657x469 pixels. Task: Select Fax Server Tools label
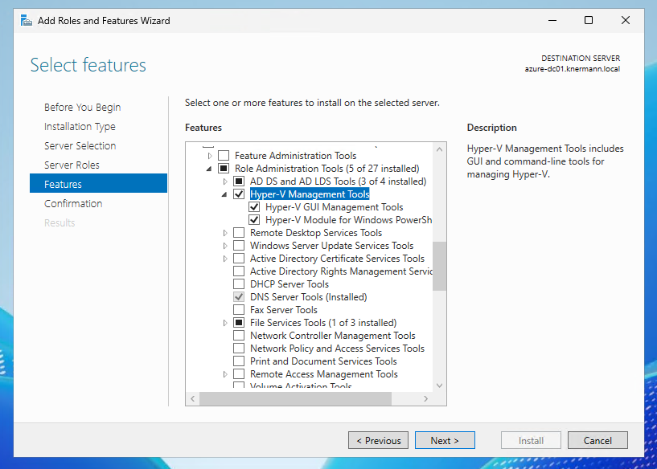click(284, 310)
